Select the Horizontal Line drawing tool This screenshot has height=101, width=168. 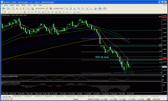(17, 12)
